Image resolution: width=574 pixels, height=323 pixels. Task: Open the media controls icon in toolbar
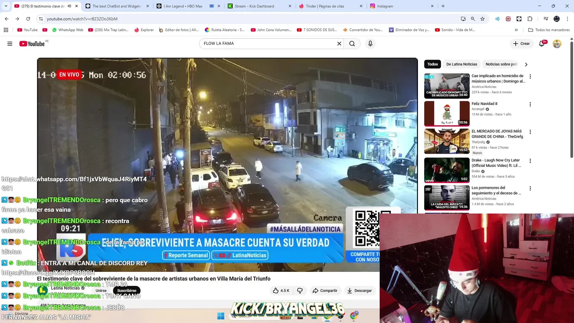tap(546, 19)
